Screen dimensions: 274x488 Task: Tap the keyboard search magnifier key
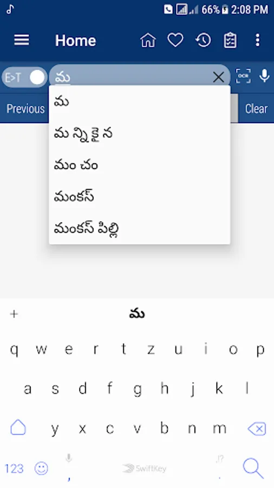[x=253, y=468]
